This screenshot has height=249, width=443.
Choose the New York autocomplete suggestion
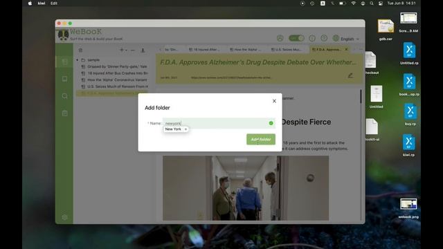173,129
